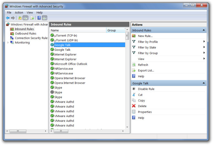Click Refresh action link
The width and height of the screenshot is (213, 145).
click(x=143, y=65)
